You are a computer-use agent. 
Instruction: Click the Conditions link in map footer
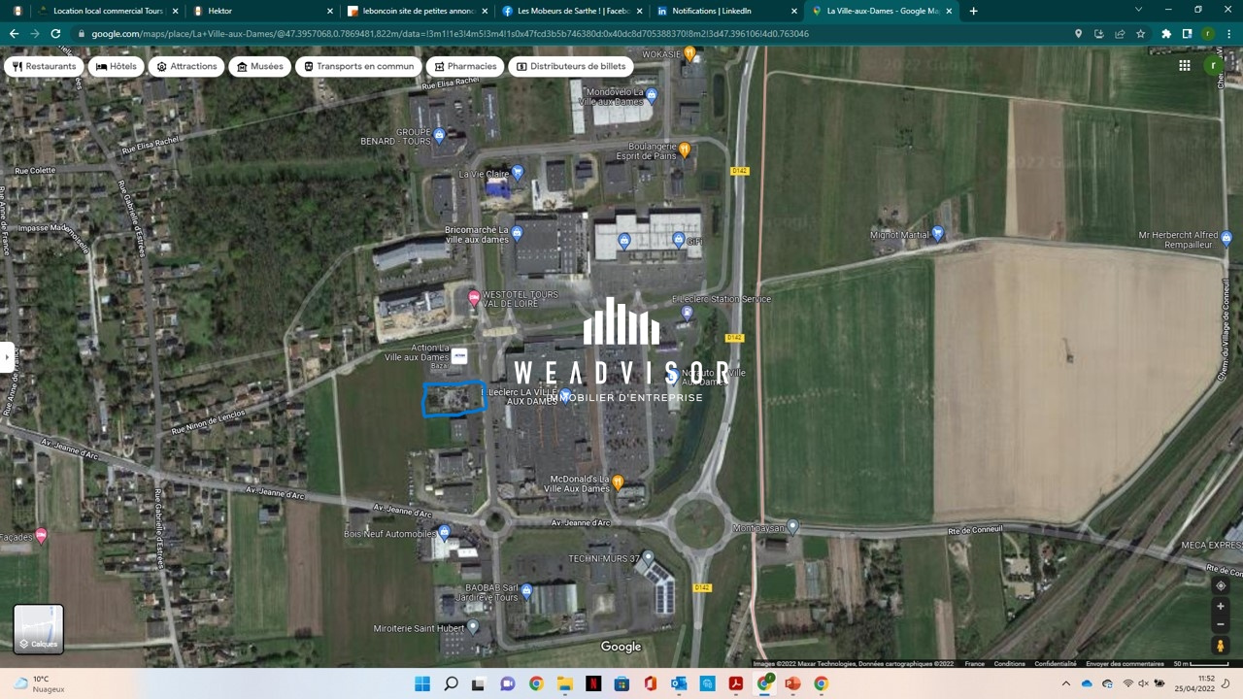coord(1009,664)
